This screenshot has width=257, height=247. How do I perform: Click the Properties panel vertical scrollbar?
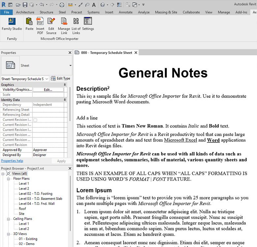pos(70,104)
